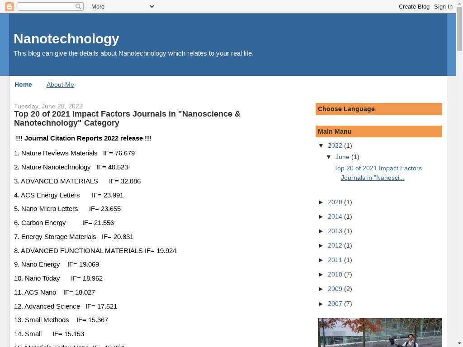Click the Nano Energy IF= 19.069 entry
463x347 pixels.
point(57,264)
